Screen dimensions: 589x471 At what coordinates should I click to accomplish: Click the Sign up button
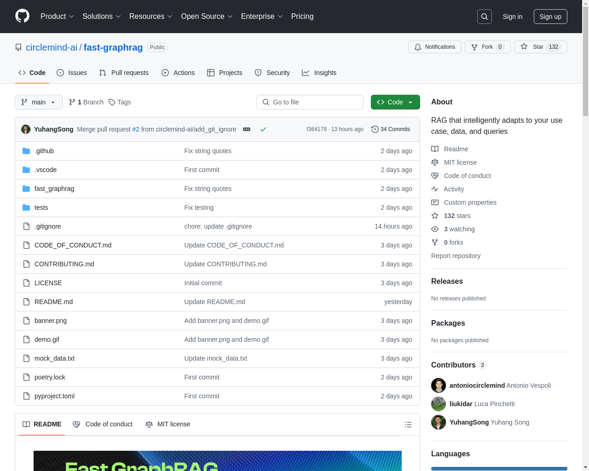pyautogui.click(x=550, y=17)
